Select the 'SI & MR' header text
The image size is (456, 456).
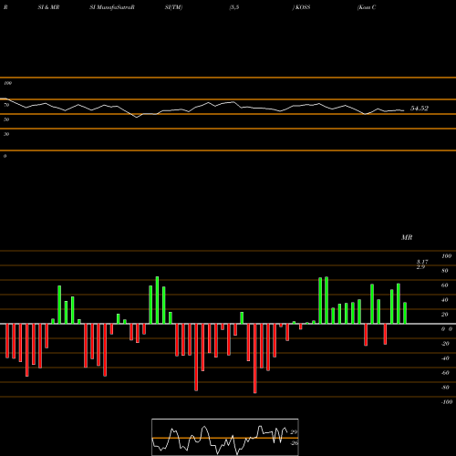pyautogui.click(x=48, y=7)
